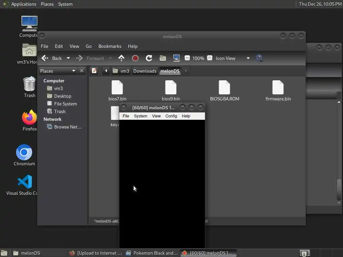
Task: Open melonDS emulator File menu
Action: click(x=126, y=116)
